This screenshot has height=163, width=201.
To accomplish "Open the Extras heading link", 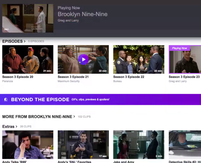I will [x=8, y=126].
